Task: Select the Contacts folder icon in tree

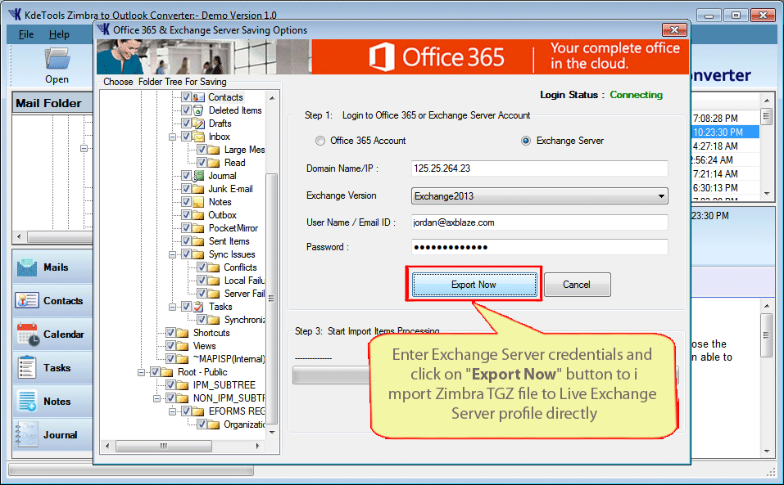Action: pos(198,97)
